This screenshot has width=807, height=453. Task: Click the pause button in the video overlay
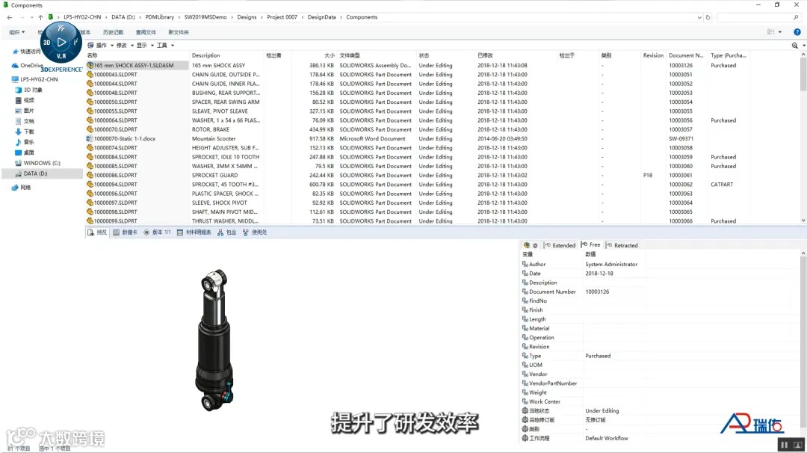784,445
